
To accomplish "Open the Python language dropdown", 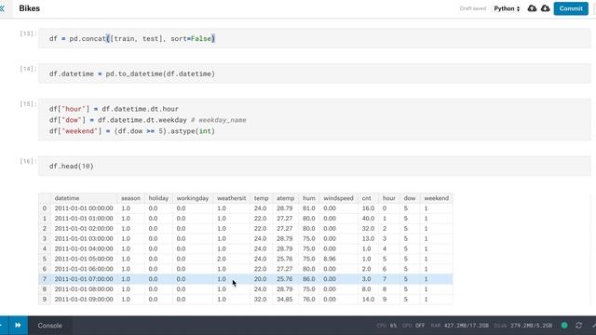I will (507, 8).
